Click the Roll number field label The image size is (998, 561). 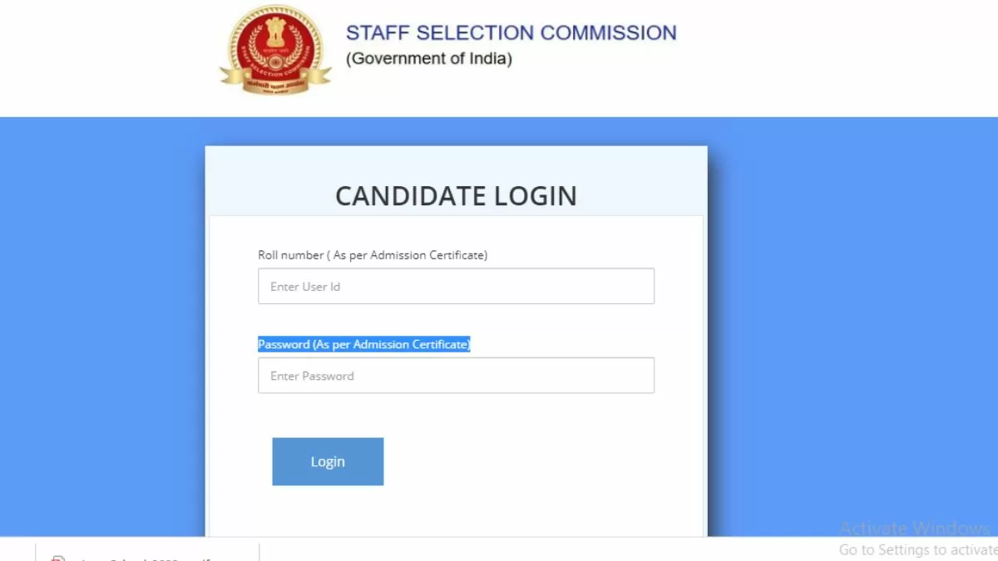click(x=373, y=255)
